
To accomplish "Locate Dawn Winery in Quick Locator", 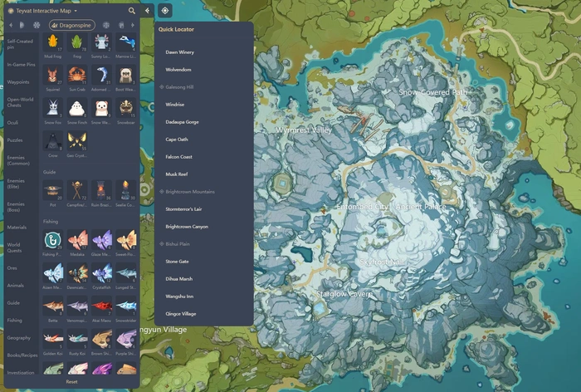I will pos(180,52).
